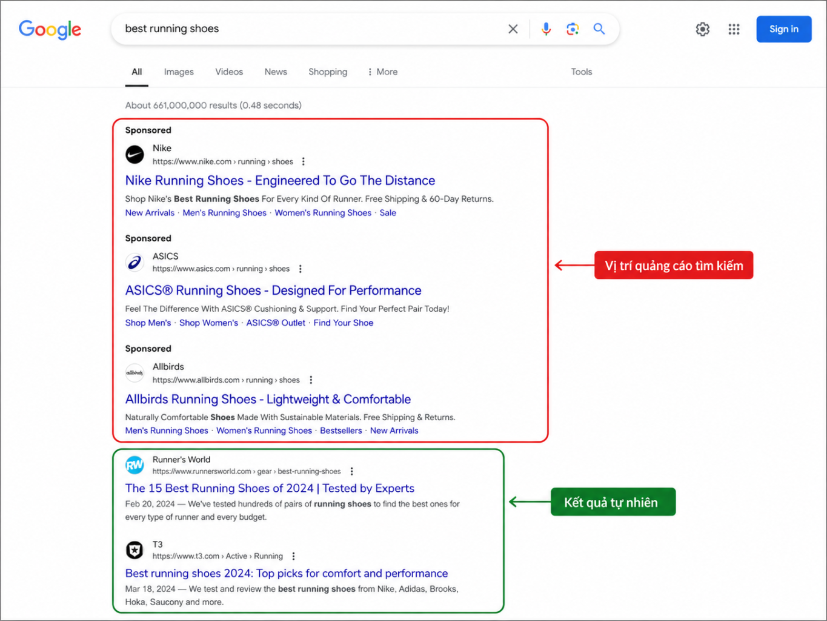
Task: Open 'Best running shoes 2024: Top picks' result
Action: click(x=287, y=574)
